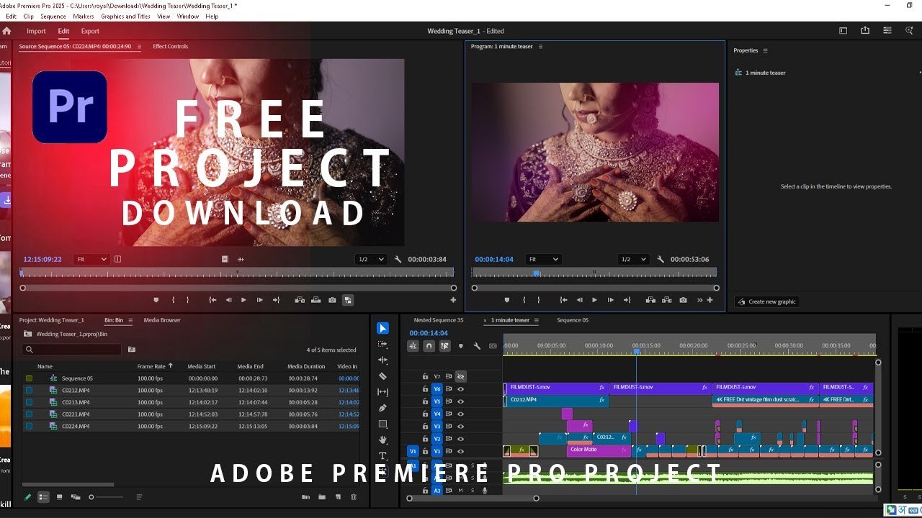The width and height of the screenshot is (922, 518).
Task: Click Extract button in Program monitor
Action: [666, 300]
